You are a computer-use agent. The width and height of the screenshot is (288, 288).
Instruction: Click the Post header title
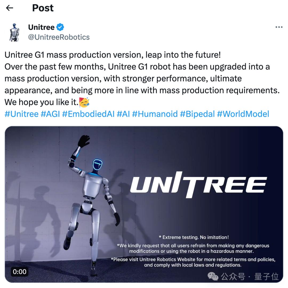coord(43,8)
